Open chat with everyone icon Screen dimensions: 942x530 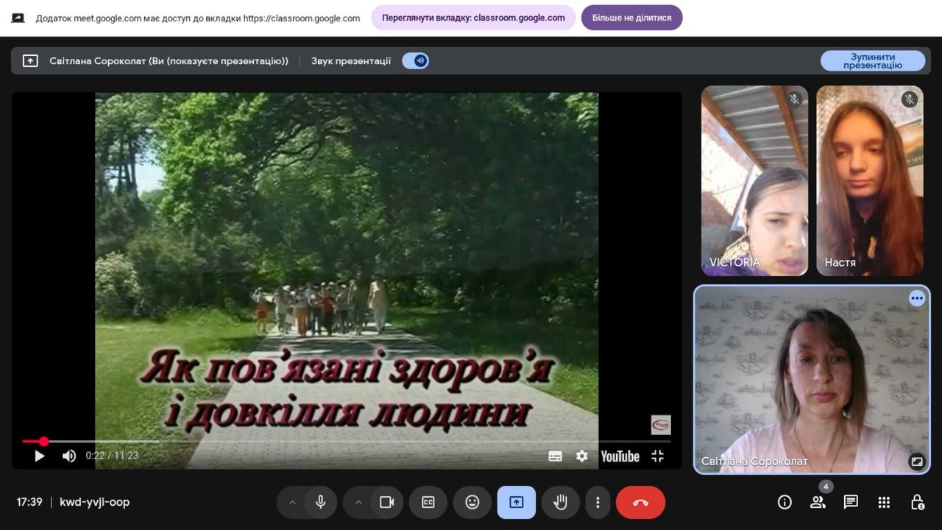[851, 502]
